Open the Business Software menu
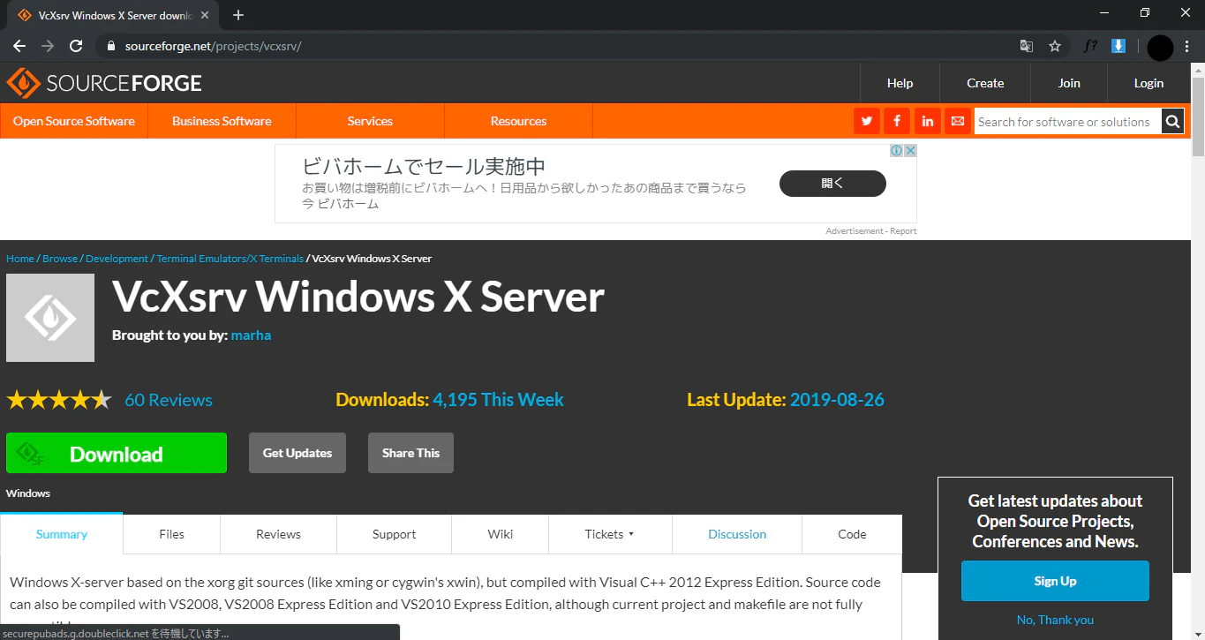 (x=222, y=121)
